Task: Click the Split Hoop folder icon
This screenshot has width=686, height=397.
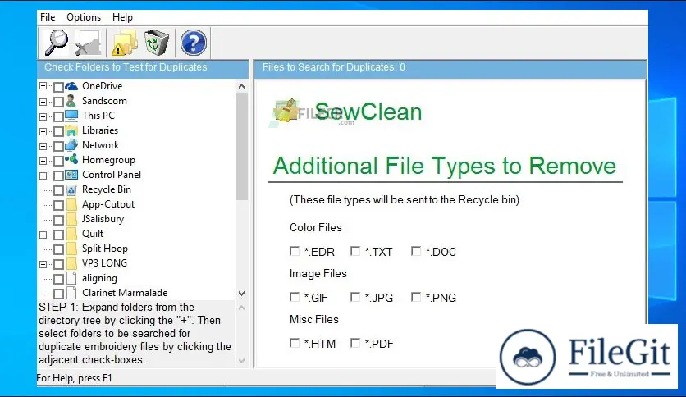Action: point(72,249)
